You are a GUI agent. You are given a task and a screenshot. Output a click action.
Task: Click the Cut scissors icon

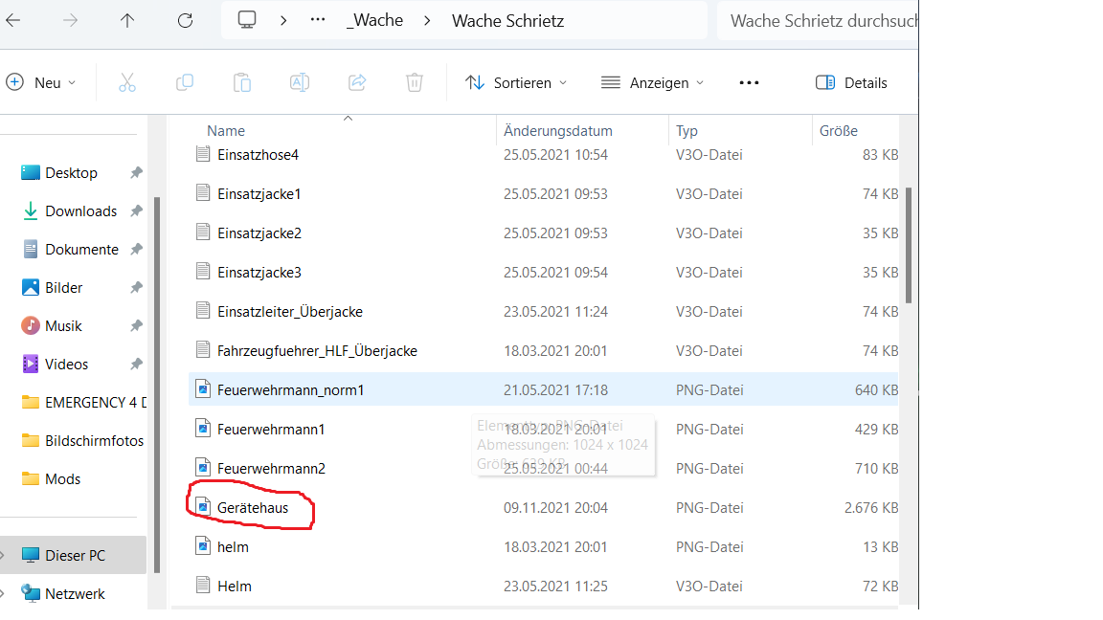(127, 83)
